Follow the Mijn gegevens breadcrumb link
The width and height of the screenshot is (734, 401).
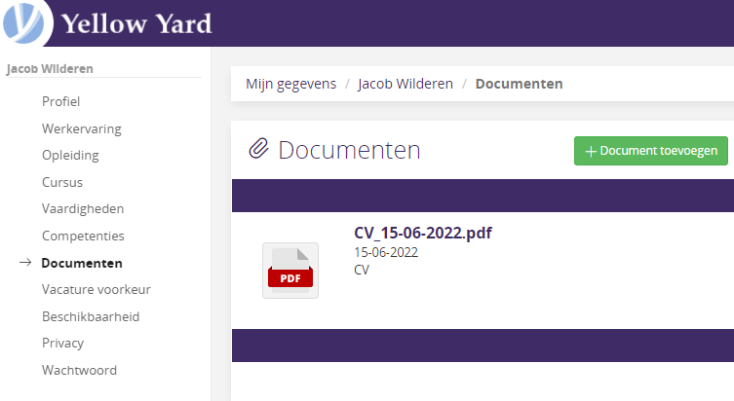coord(290,84)
